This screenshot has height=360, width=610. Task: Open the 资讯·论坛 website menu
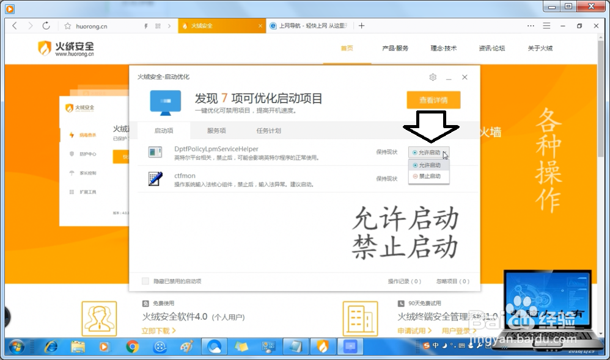tap(492, 48)
